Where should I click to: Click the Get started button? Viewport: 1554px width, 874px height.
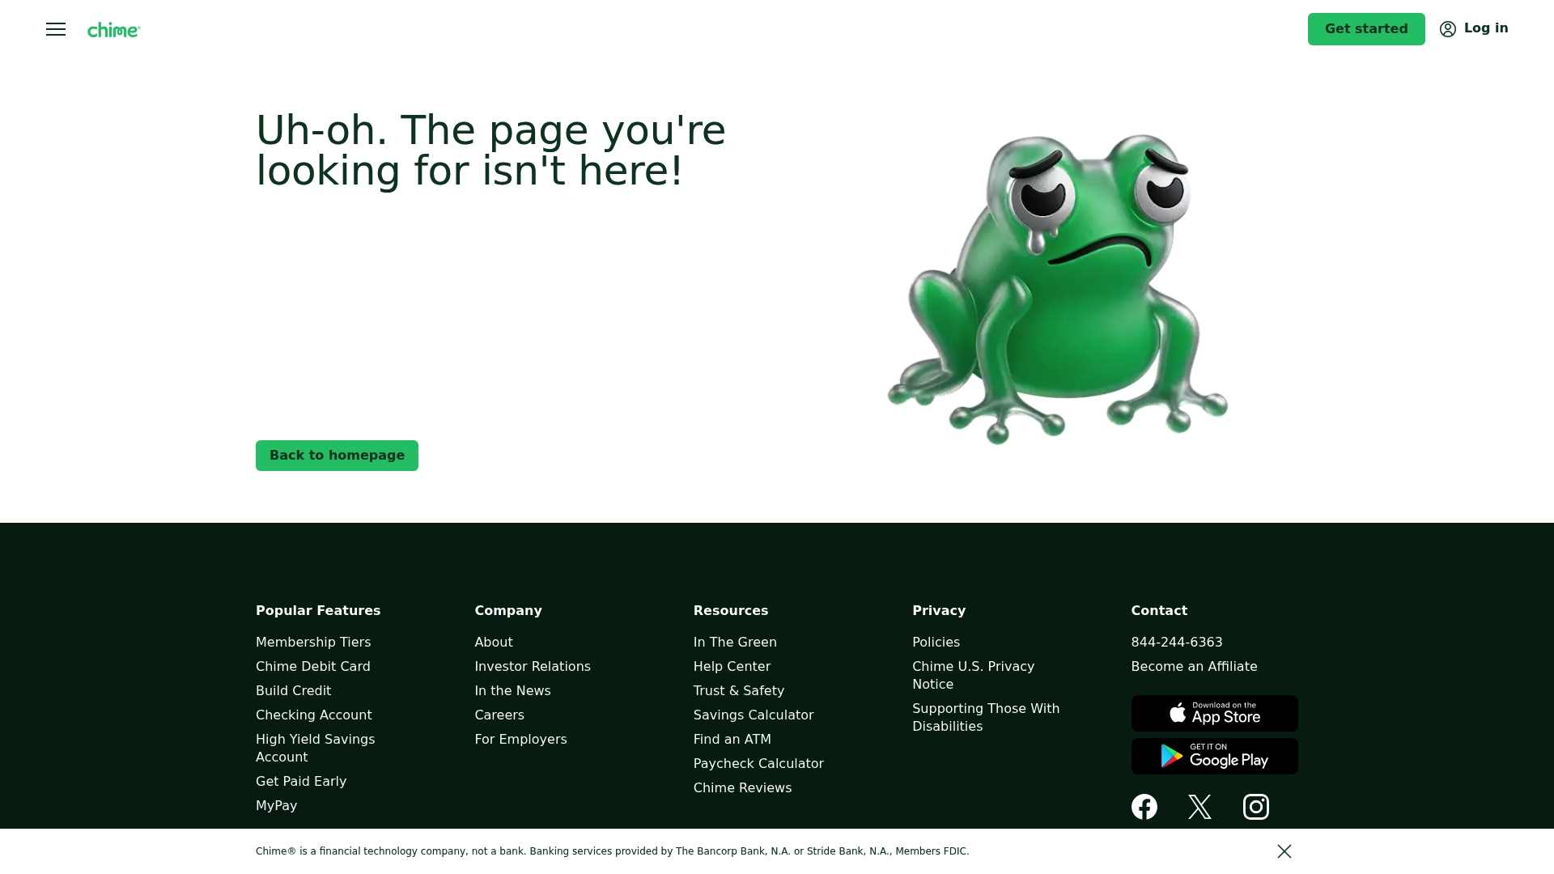[1366, 29]
